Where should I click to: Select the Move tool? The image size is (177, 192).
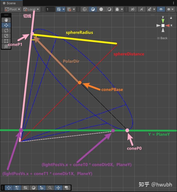click(x=6, y=25)
